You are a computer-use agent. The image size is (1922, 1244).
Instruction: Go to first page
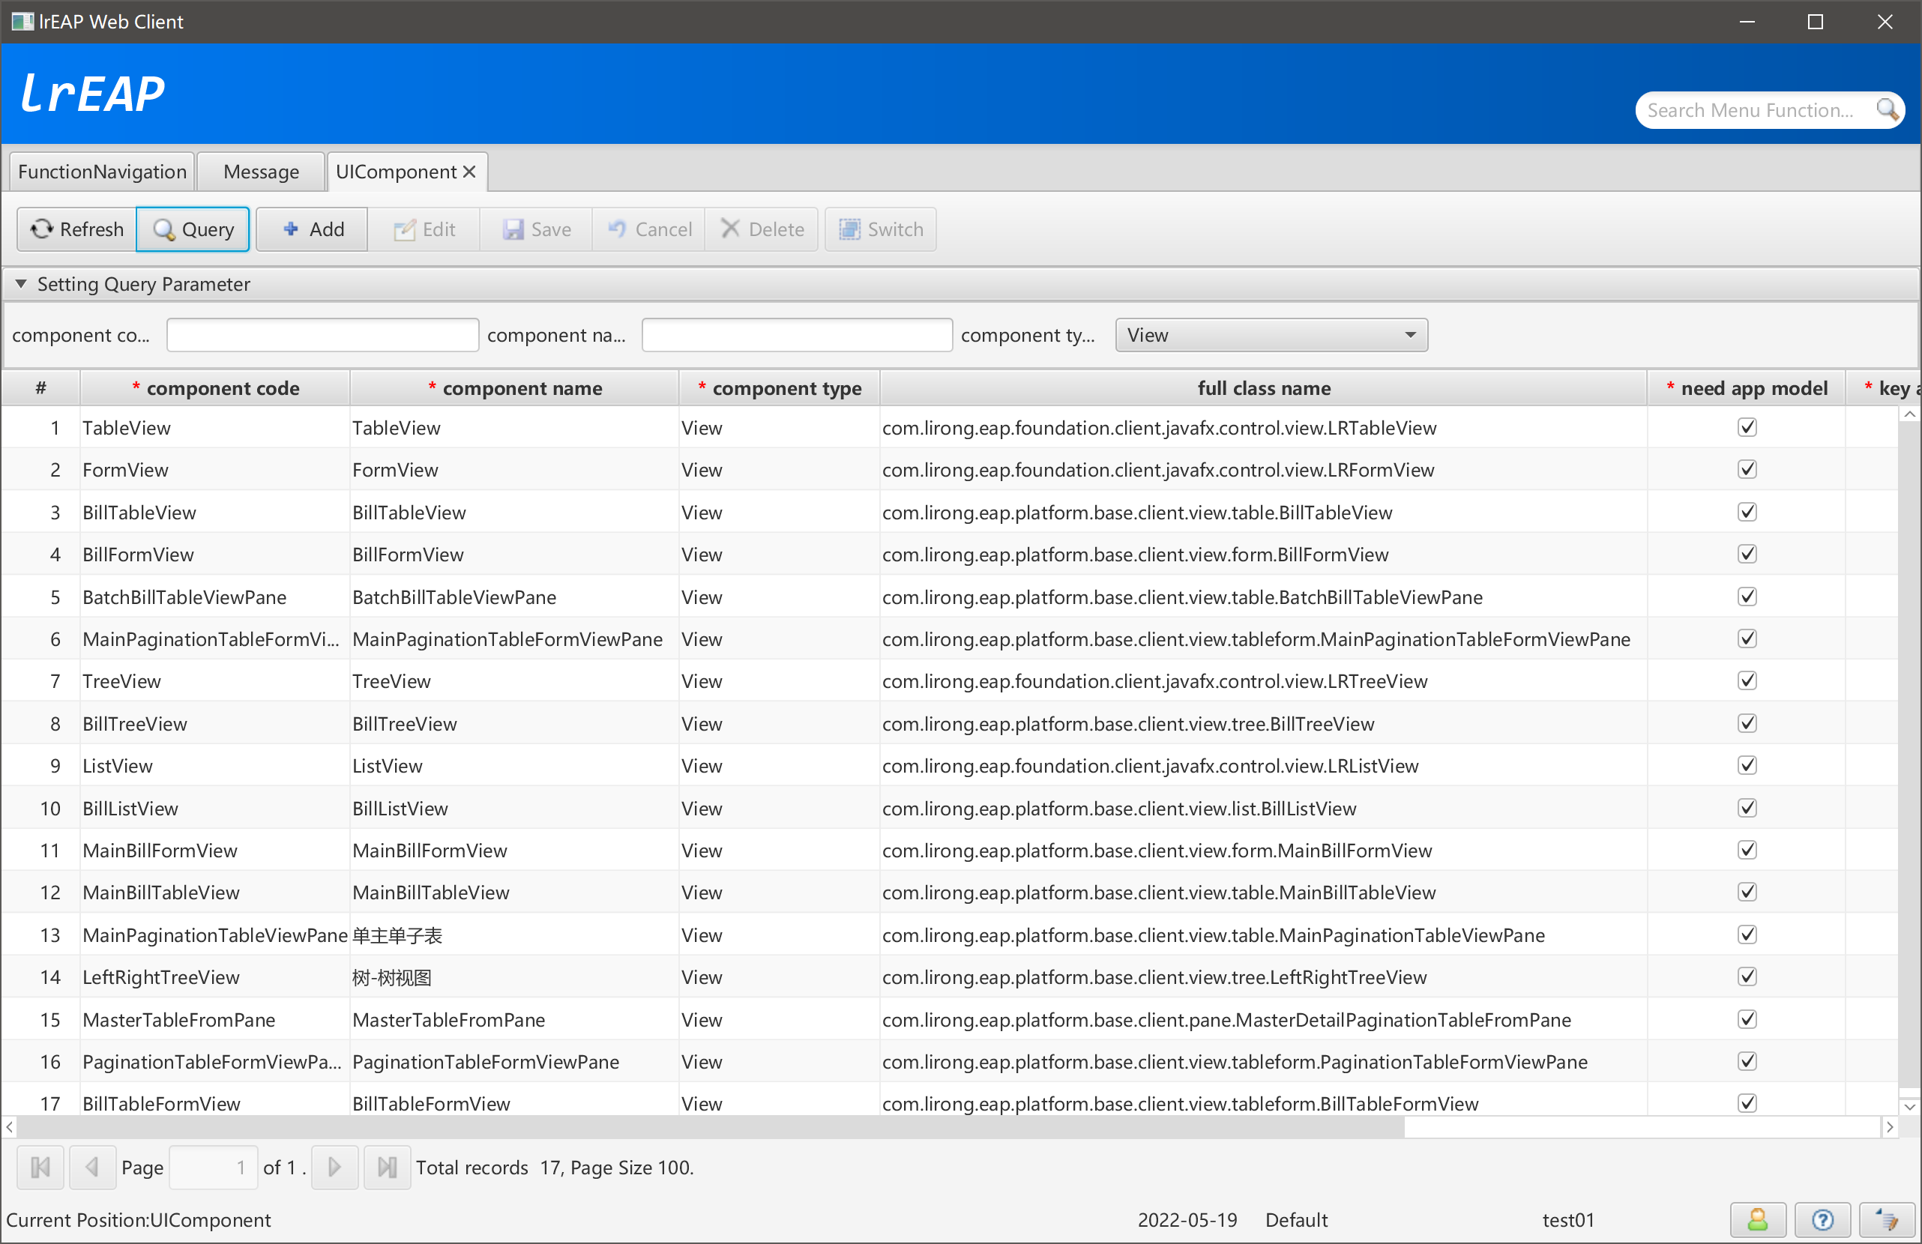click(40, 1168)
